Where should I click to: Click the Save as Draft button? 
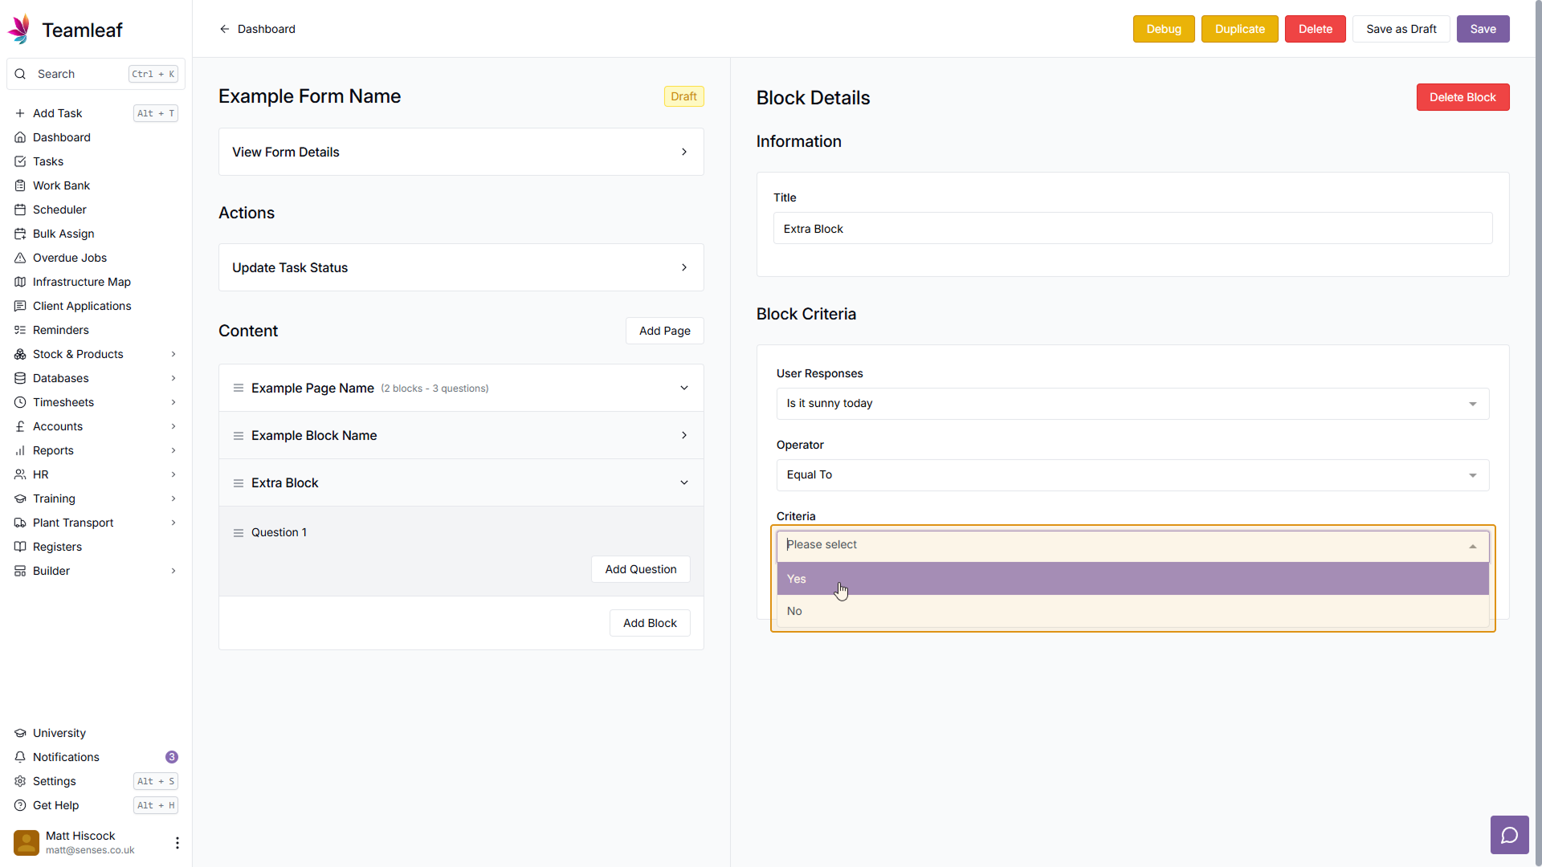[1401, 29]
